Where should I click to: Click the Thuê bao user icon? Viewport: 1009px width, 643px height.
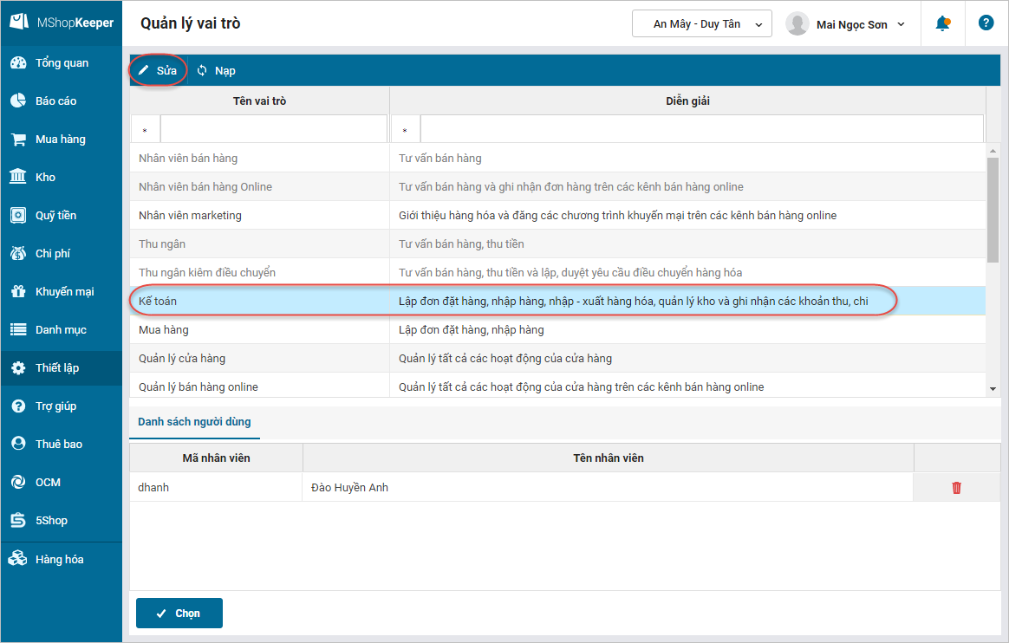click(x=19, y=444)
